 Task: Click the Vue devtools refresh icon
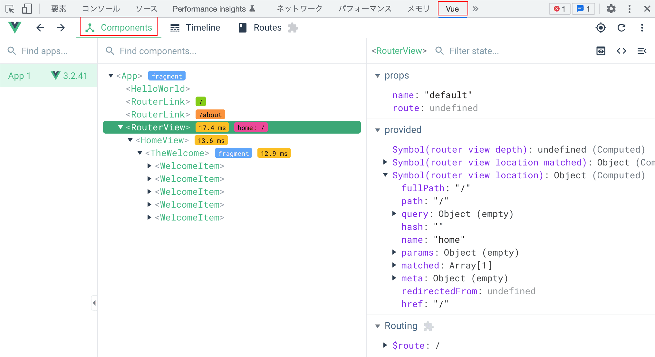(x=621, y=28)
